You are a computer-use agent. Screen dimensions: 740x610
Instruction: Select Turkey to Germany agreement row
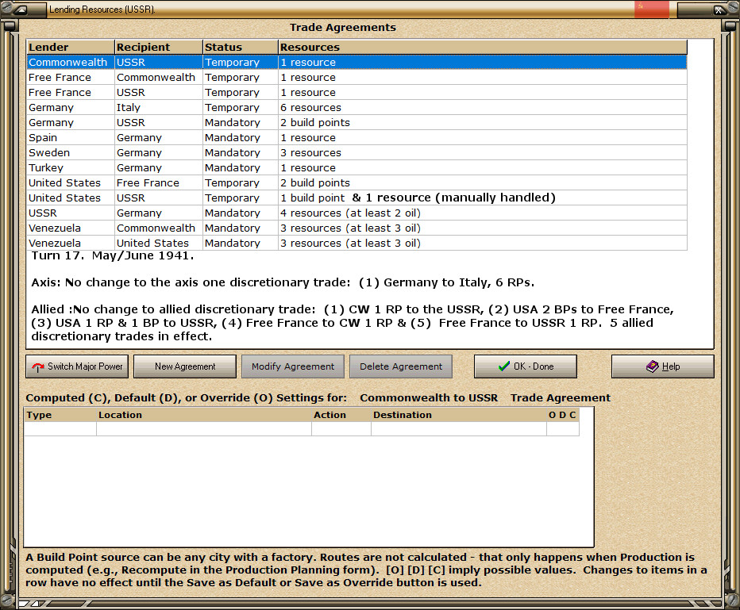(x=357, y=168)
